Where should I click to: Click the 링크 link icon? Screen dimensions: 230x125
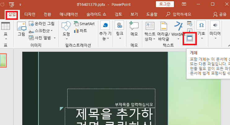(119, 25)
